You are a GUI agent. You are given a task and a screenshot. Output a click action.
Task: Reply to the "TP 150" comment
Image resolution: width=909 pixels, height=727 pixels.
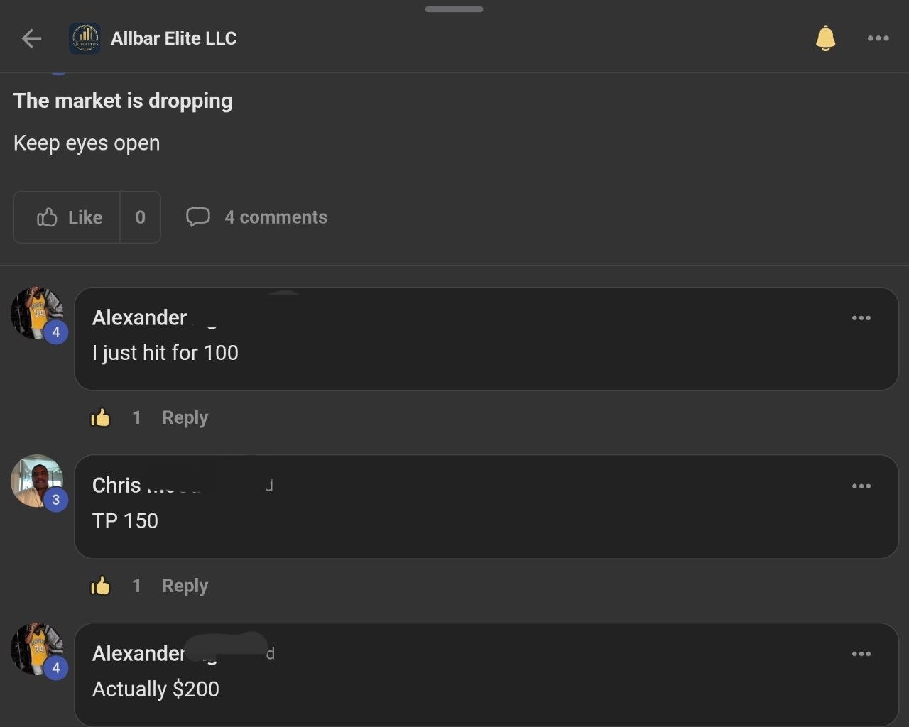185,586
